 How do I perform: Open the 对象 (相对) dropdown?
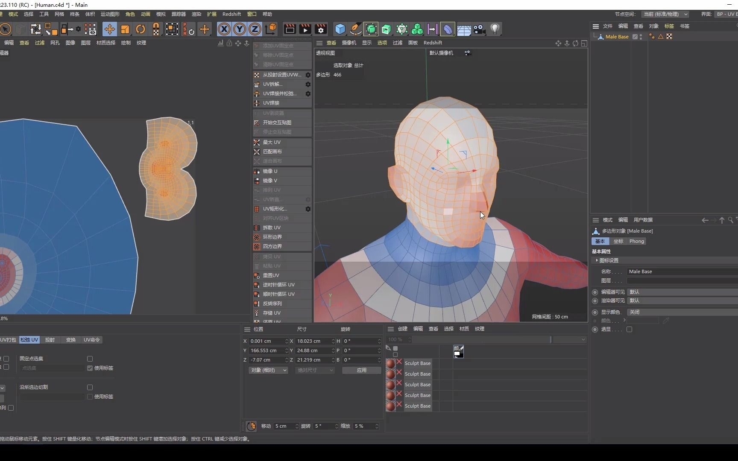(268, 370)
